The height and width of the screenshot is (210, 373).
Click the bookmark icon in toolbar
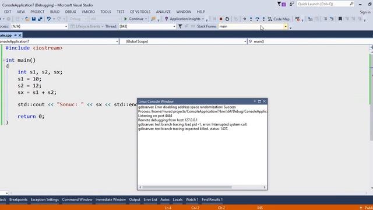340,19
